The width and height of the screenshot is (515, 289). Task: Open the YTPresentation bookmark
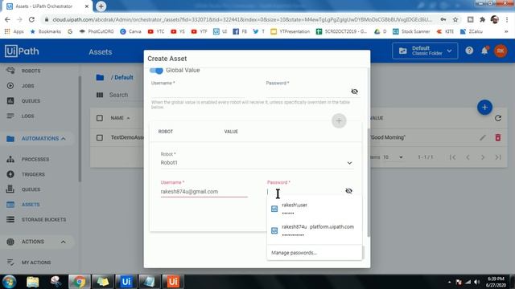290,31
